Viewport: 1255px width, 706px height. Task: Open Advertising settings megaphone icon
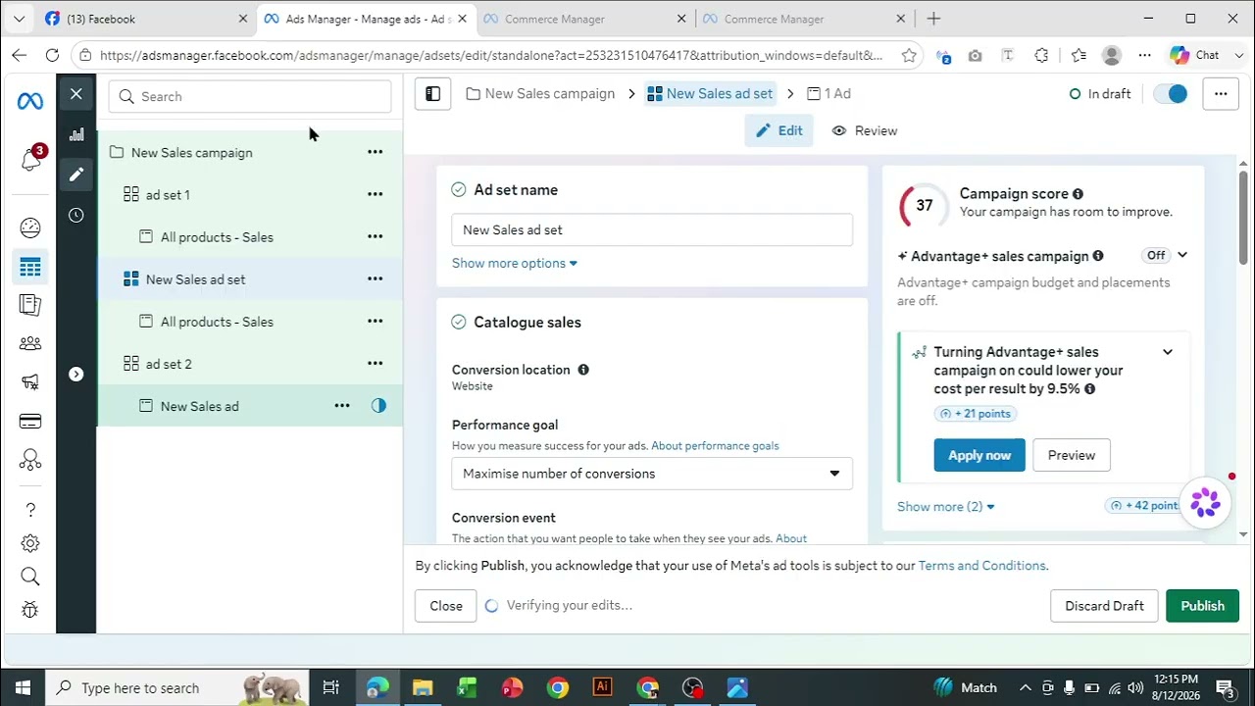[30, 382]
